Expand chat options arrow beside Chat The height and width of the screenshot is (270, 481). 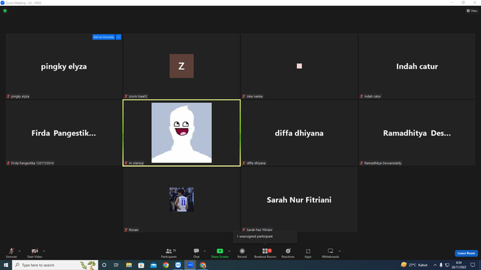204,251
